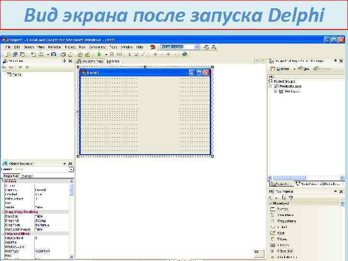Image resolution: width=348 pixels, height=261 pixels.
Task: Click the Open Project toolbar icon
Action: [71, 54]
